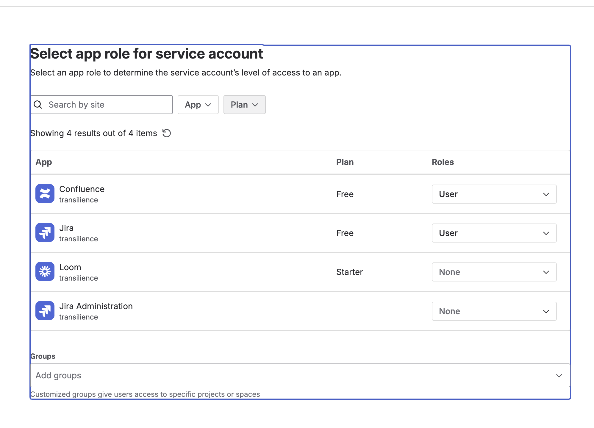Click the Confluence app name text
The image size is (594, 428).
pyautogui.click(x=82, y=189)
